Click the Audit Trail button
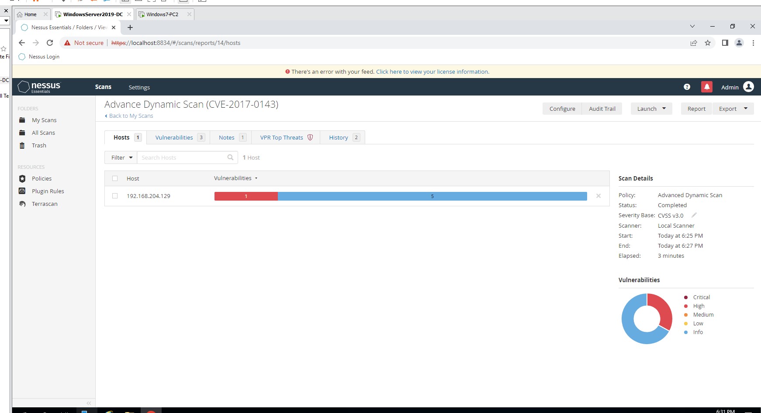The image size is (761, 413). click(602, 109)
